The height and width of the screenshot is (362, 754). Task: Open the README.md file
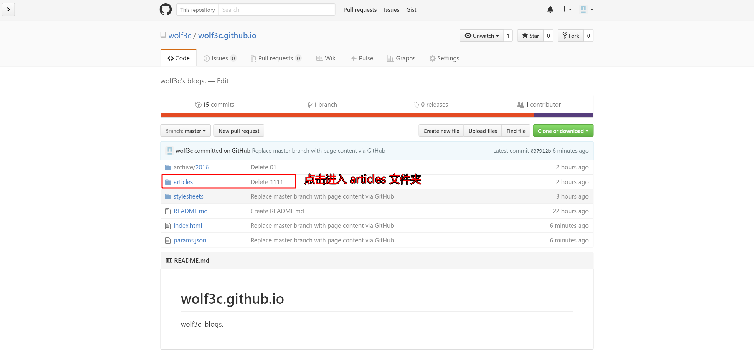[190, 211]
